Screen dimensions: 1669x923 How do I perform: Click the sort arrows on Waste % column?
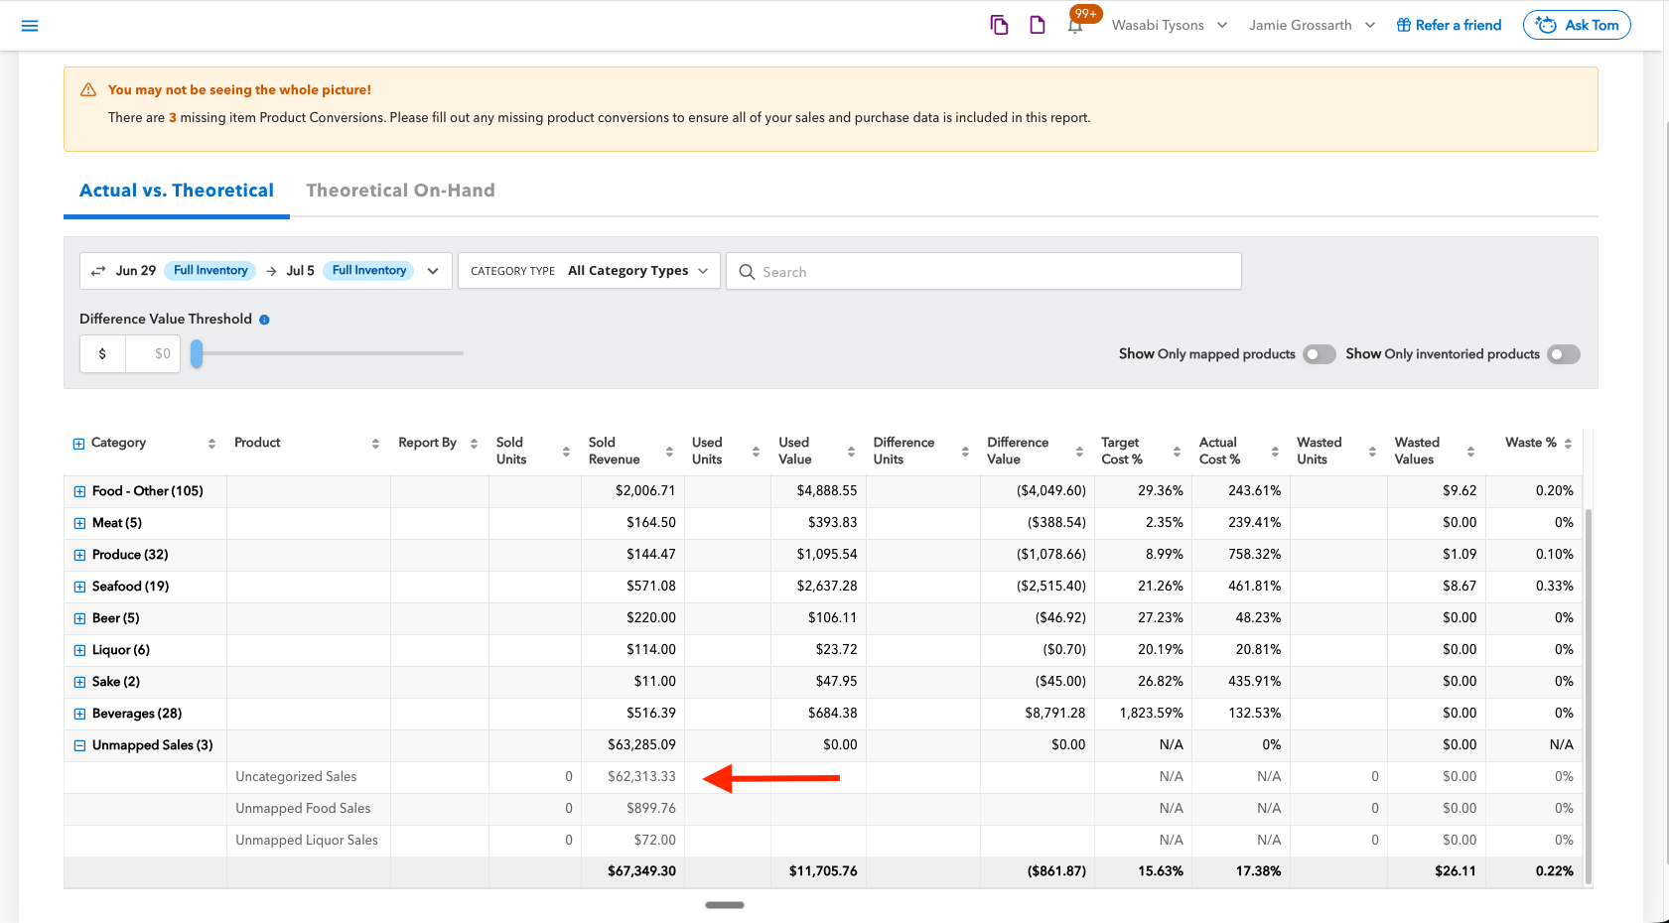pos(1568,444)
